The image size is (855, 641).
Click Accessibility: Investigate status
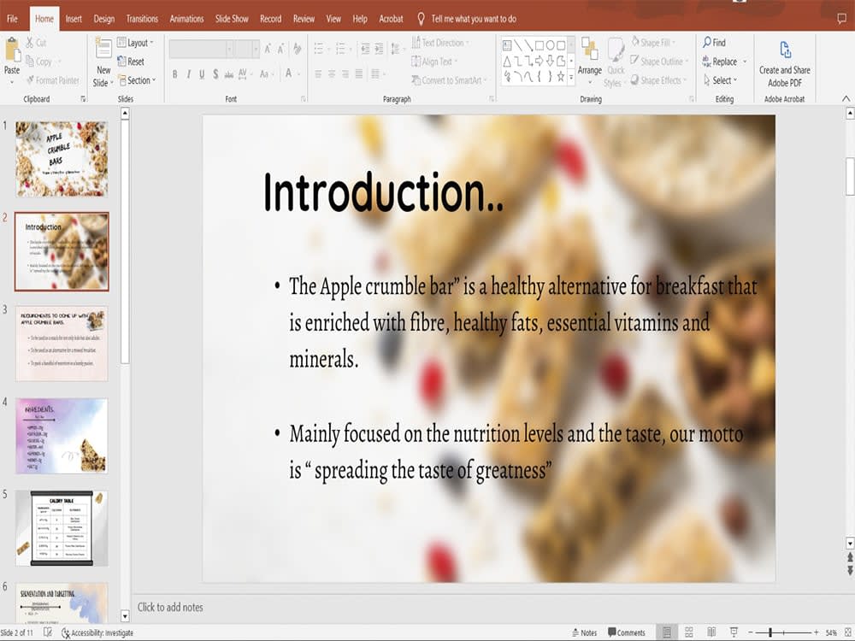click(x=97, y=632)
